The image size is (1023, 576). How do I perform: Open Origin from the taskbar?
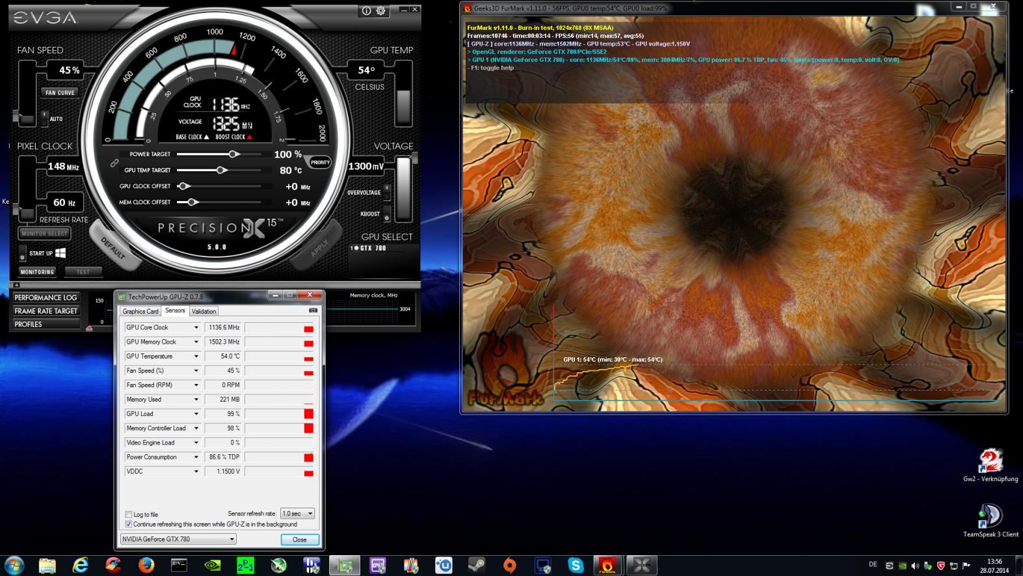click(510, 565)
